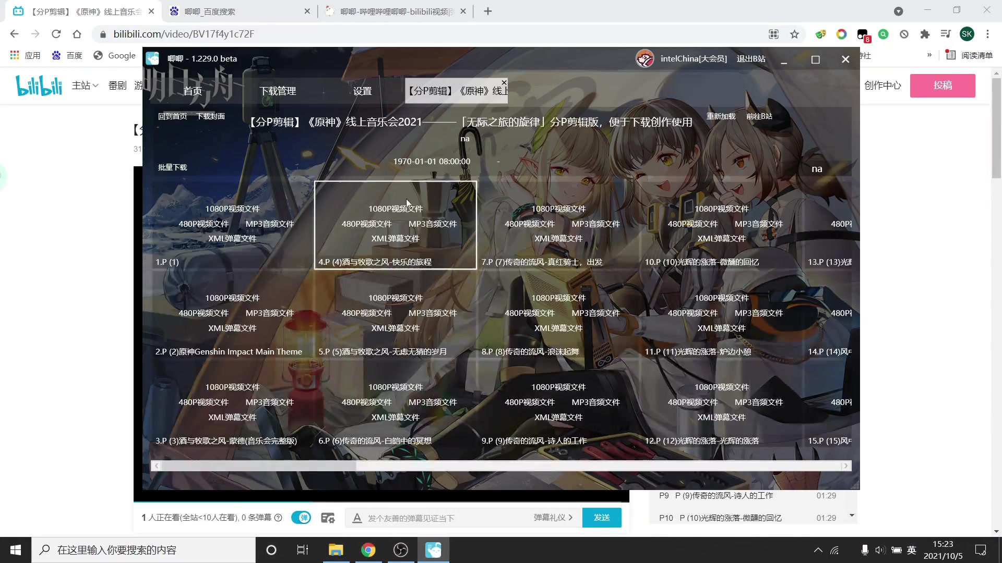Click the horizontal scrollbar right arrow

(846, 466)
